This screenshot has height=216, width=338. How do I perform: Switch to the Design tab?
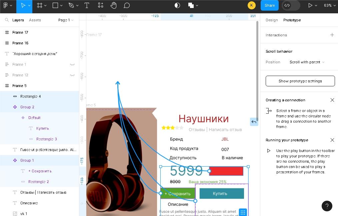tap(272, 20)
